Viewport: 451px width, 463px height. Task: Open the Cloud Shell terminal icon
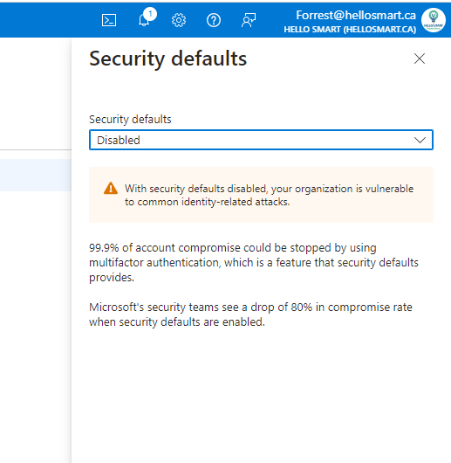(x=109, y=20)
